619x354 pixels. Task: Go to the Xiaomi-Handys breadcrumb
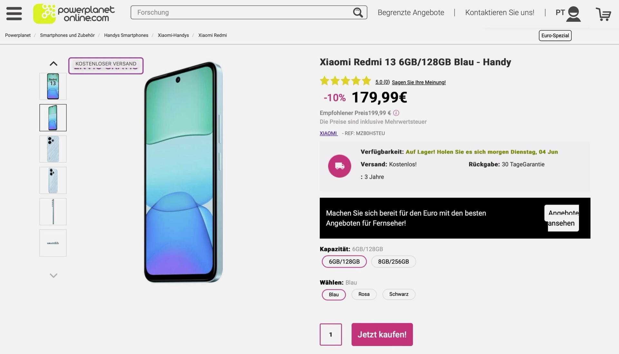coord(173,35)
